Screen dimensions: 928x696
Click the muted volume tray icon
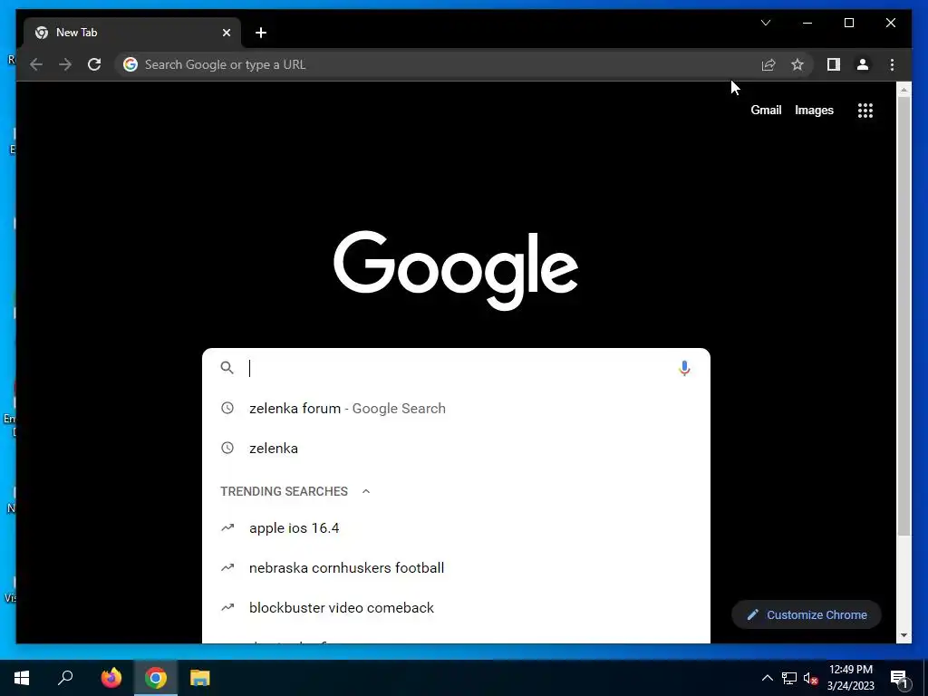[811, 678]
